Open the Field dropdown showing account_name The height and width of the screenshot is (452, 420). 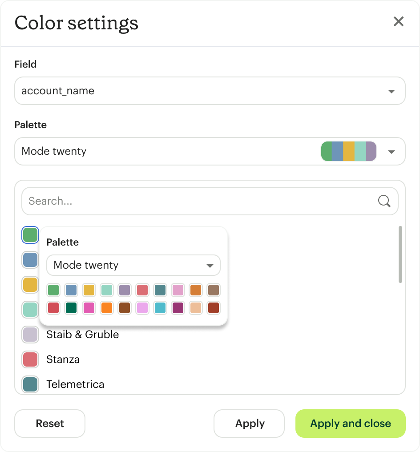point(210,90)
